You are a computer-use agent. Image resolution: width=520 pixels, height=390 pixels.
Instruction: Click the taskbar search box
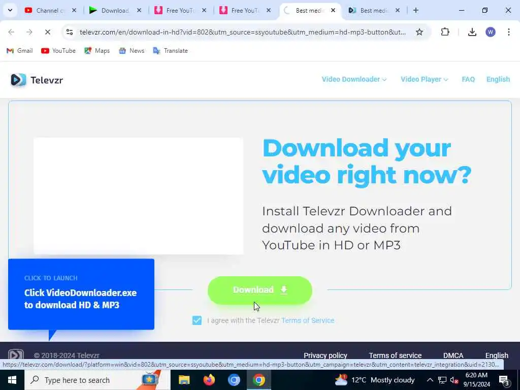[x=97, y=380]
